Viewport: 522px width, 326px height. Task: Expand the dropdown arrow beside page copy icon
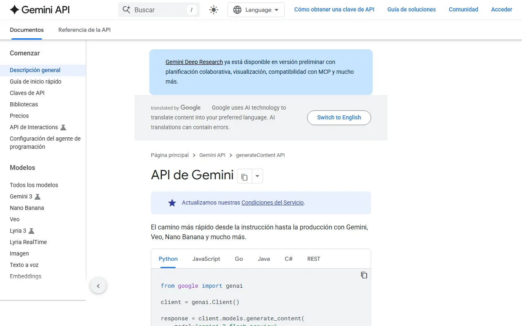point(257,176)
